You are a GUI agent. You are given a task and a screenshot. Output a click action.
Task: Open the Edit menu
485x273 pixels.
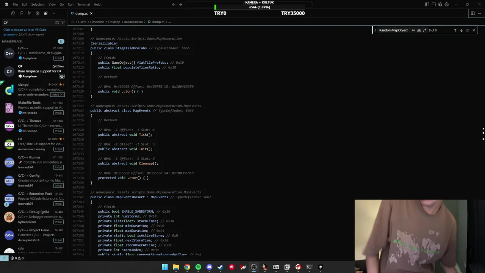point(24,4)
